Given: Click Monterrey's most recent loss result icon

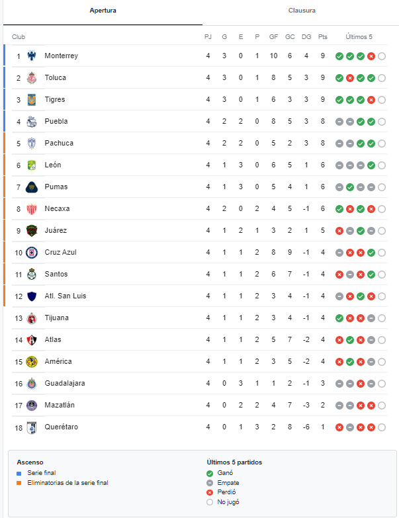Looking at the screenshot, I should [x=371, y=56].
